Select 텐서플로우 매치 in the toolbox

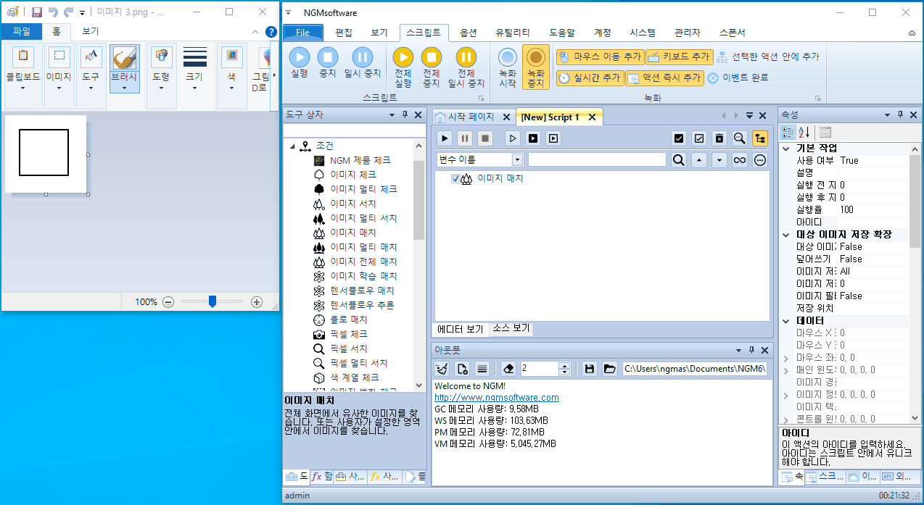click(362, 291)
